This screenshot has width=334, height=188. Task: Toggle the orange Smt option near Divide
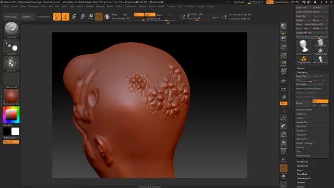tap(320, 101)
